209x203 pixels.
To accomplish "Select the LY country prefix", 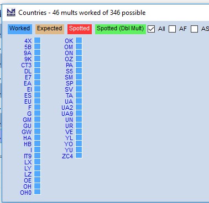I will pos(28,168).
